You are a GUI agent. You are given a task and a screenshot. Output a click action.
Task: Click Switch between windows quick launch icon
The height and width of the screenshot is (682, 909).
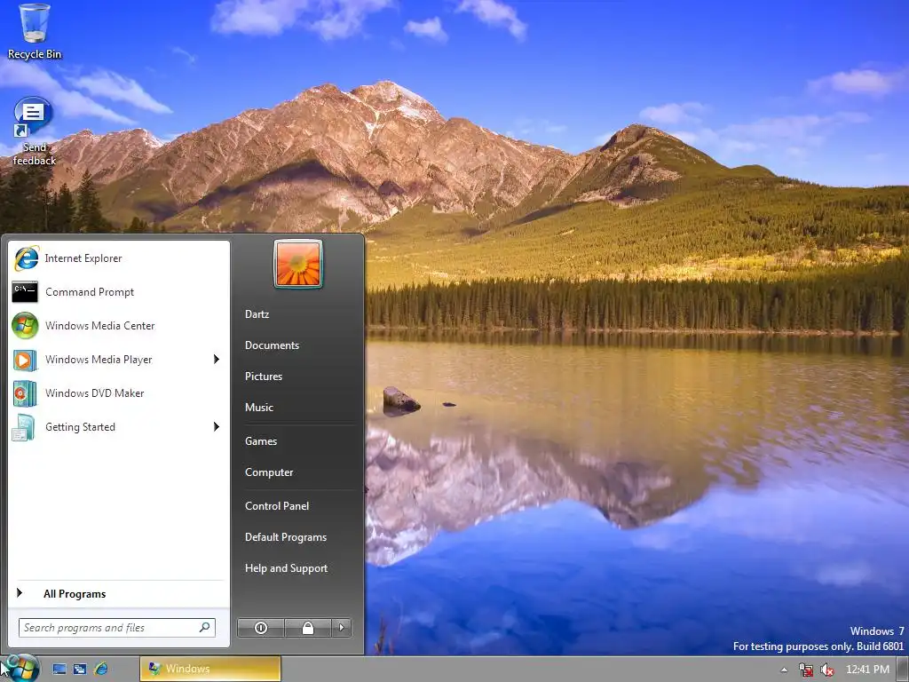point(79,670)
